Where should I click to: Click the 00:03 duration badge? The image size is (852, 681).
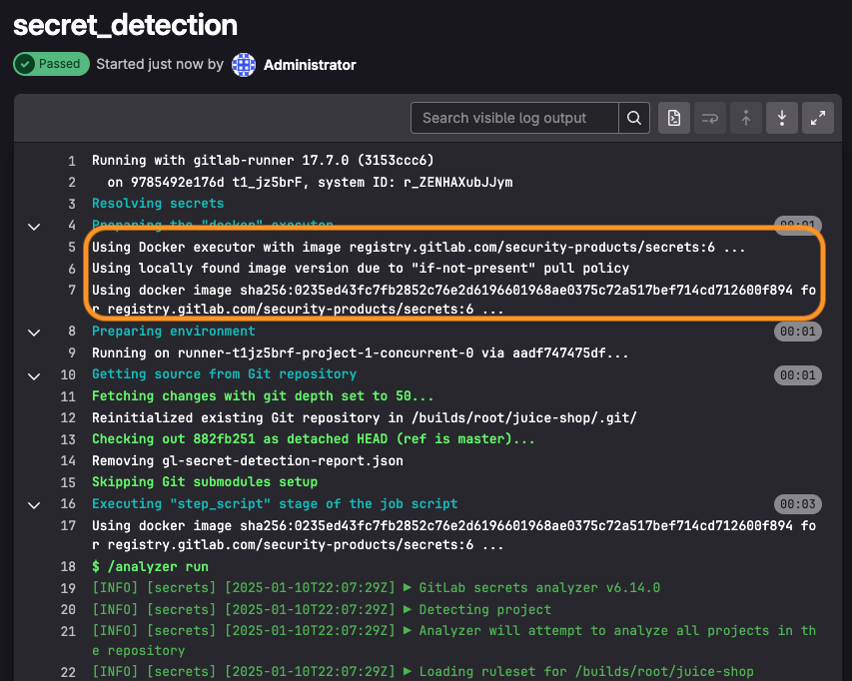tap(798, 504)
